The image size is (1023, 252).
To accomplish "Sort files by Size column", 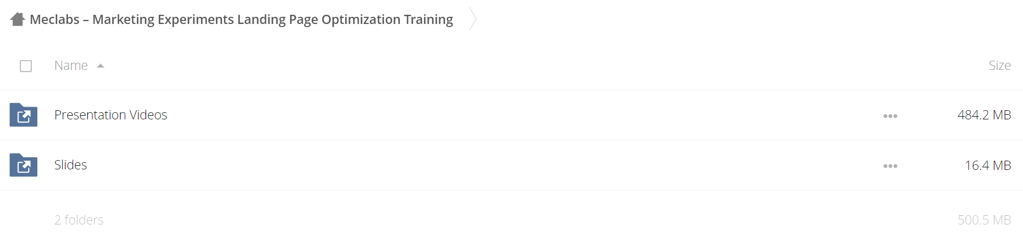I will click(999, 65).
